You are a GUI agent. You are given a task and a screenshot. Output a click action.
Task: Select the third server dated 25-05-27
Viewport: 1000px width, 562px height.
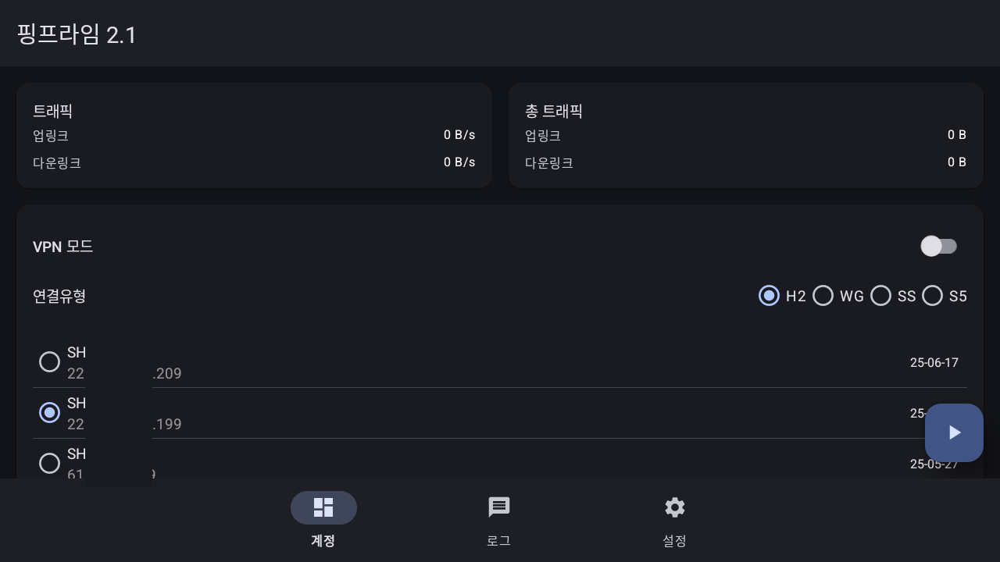click(49, 463)
